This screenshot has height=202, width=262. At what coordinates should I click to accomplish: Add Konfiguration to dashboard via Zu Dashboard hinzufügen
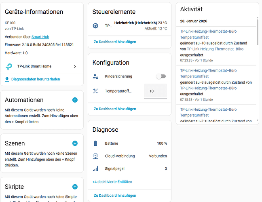coord(115,109)
